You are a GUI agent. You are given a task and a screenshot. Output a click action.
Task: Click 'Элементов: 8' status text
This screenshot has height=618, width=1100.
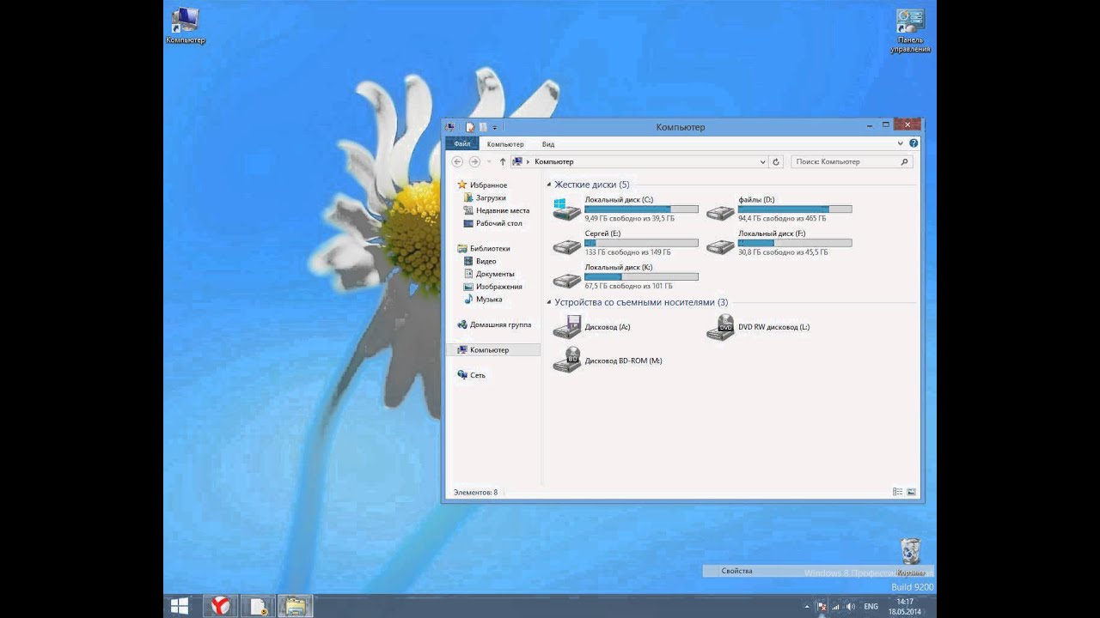pyautogui.click(x=475, y=493)
